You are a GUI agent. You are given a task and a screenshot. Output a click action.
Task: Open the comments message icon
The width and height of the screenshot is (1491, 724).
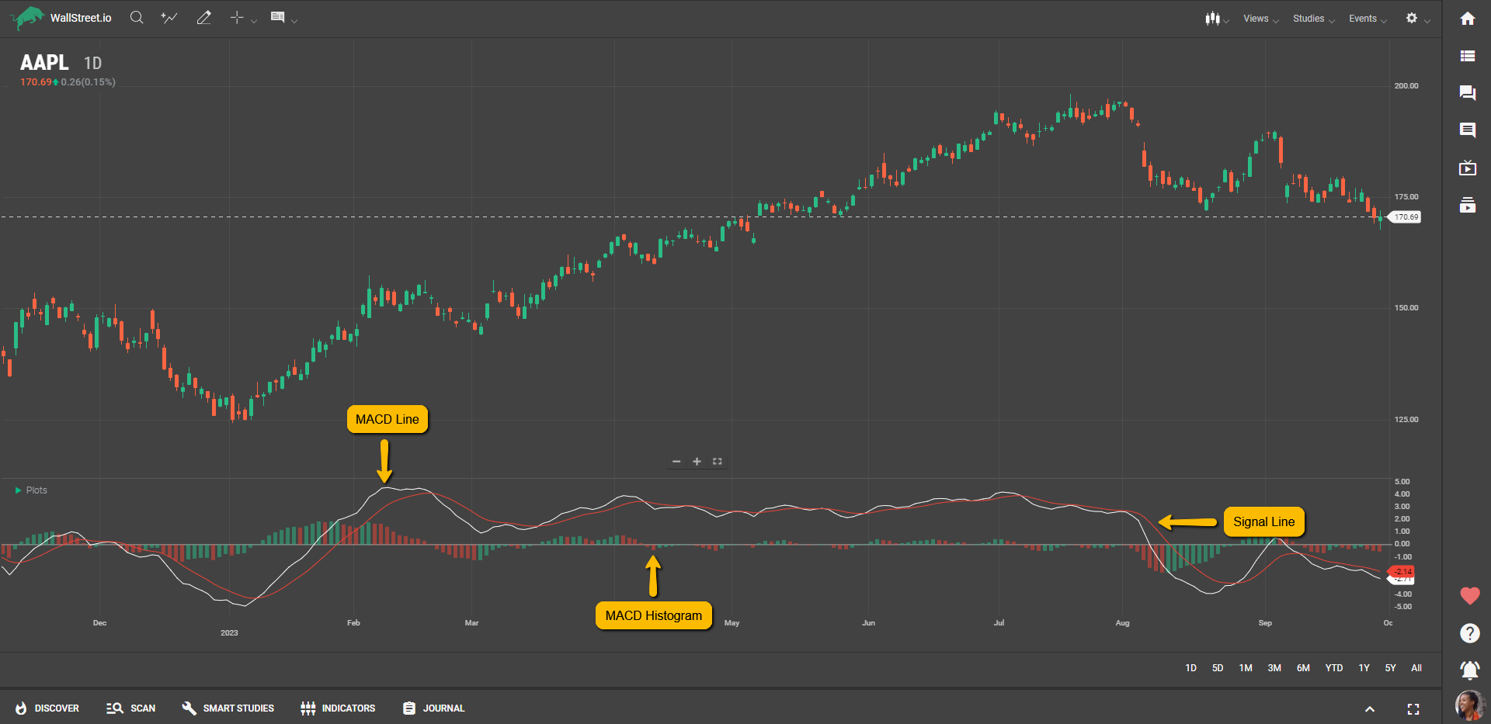[1468, 130]
